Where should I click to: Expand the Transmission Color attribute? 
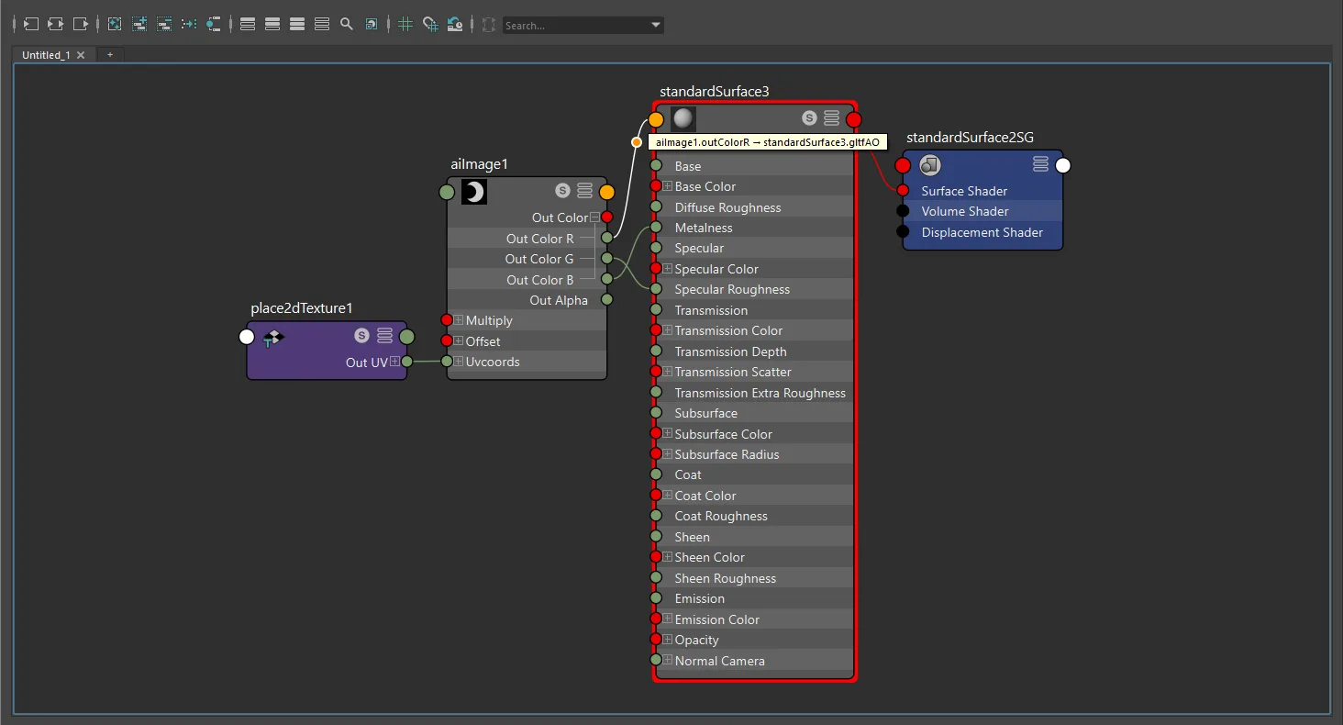(668, 330)
